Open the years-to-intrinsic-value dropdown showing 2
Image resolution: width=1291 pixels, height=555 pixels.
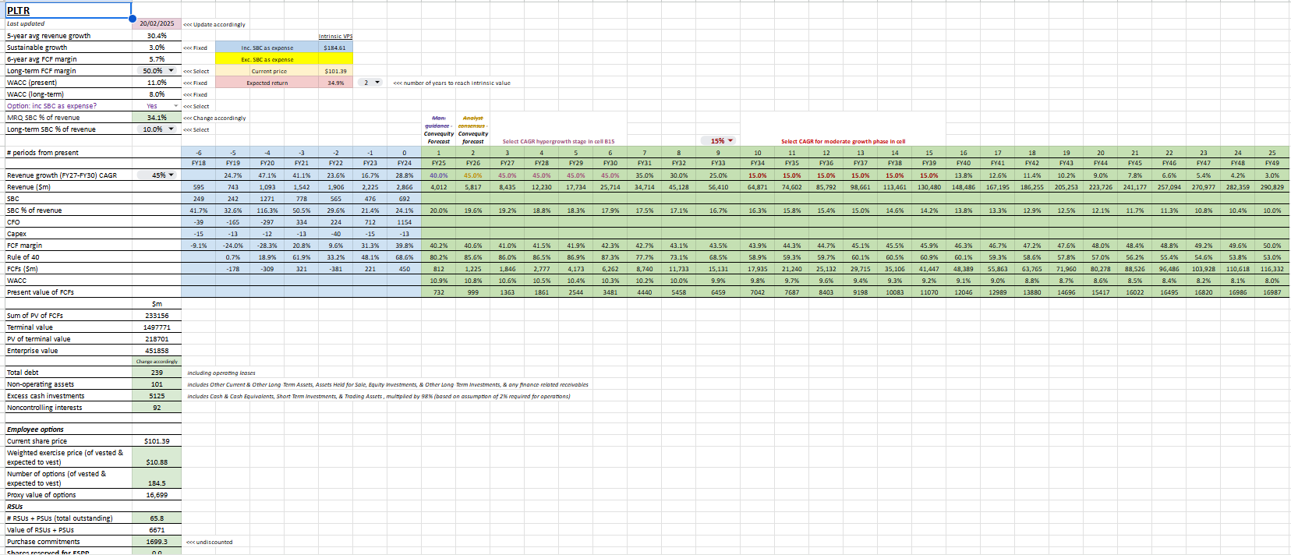click(378, 83)
